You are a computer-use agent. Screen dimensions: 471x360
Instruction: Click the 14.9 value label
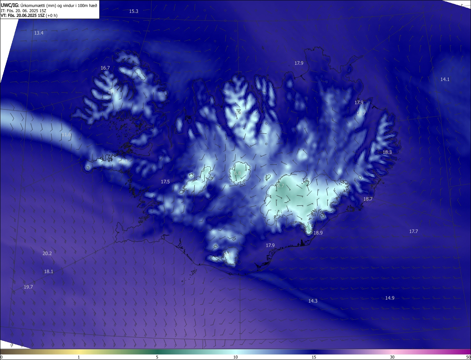(390, 298)
